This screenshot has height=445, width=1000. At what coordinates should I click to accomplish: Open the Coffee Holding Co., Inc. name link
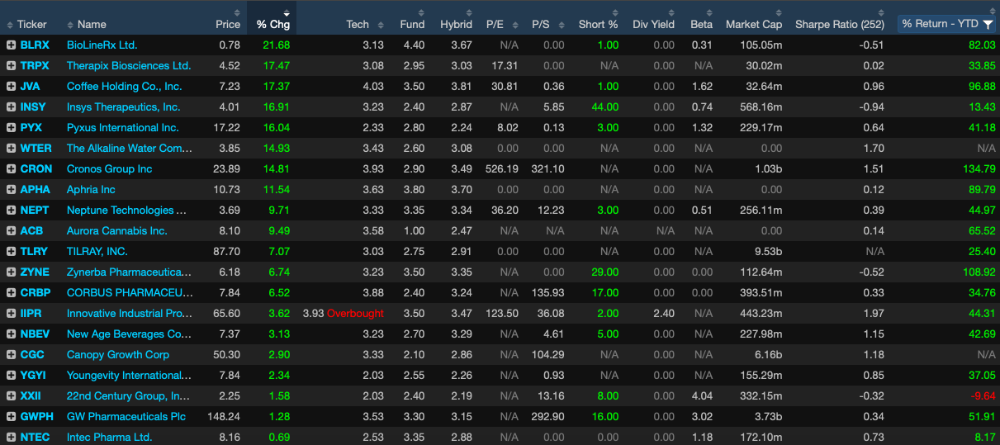[125, 86]
